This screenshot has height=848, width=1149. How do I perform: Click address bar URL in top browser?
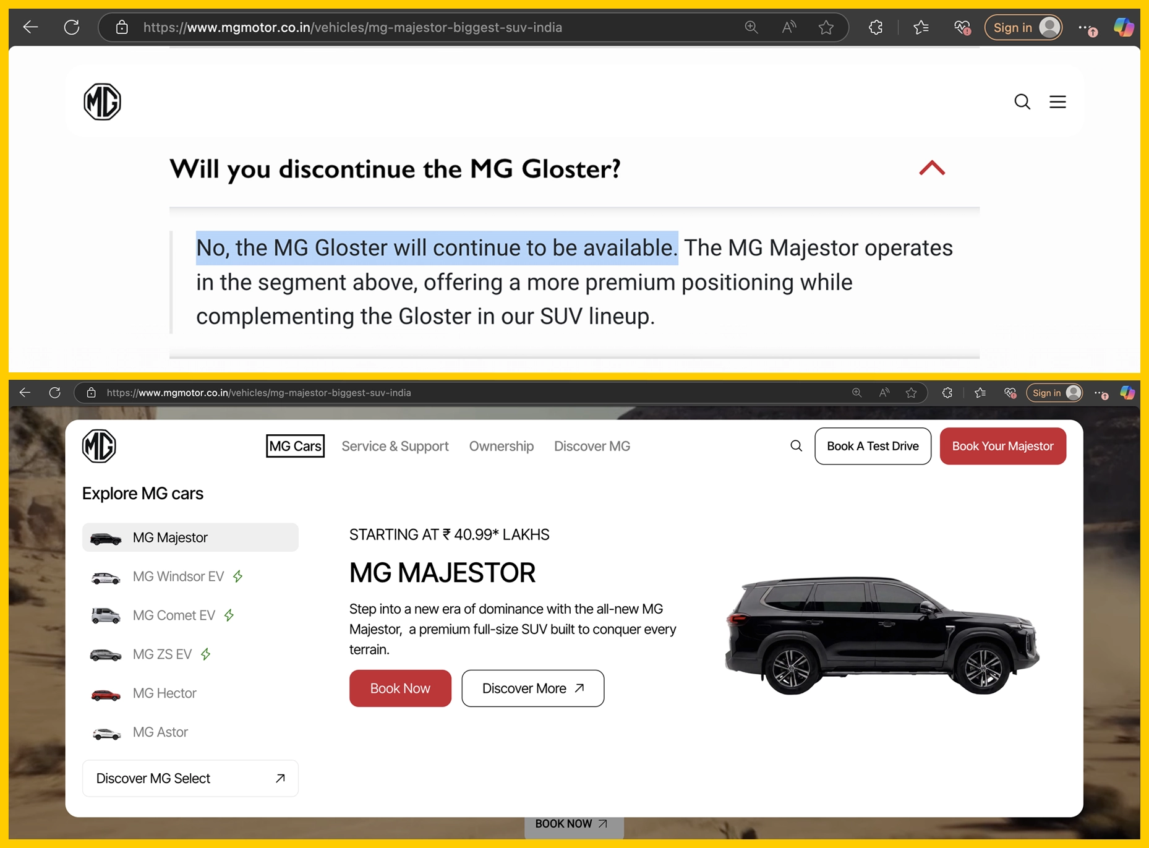(352, 27)
